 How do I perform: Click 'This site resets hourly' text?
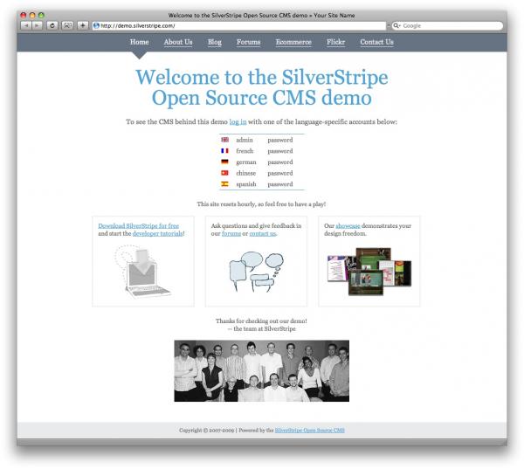[261, 203]
